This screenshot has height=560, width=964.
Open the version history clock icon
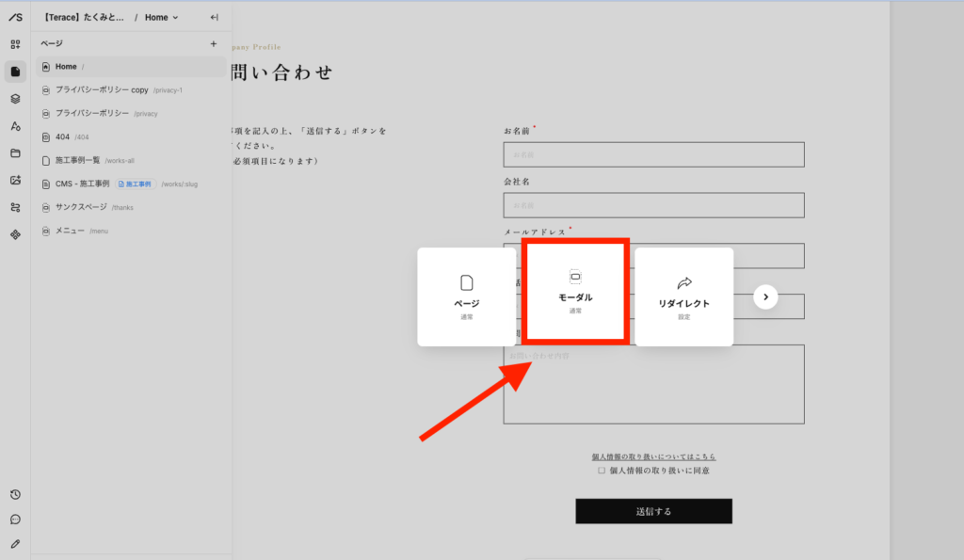15,495
